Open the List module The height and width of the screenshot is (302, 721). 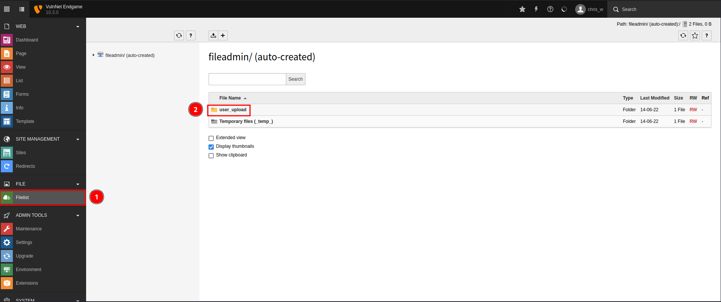pos(43,81)
